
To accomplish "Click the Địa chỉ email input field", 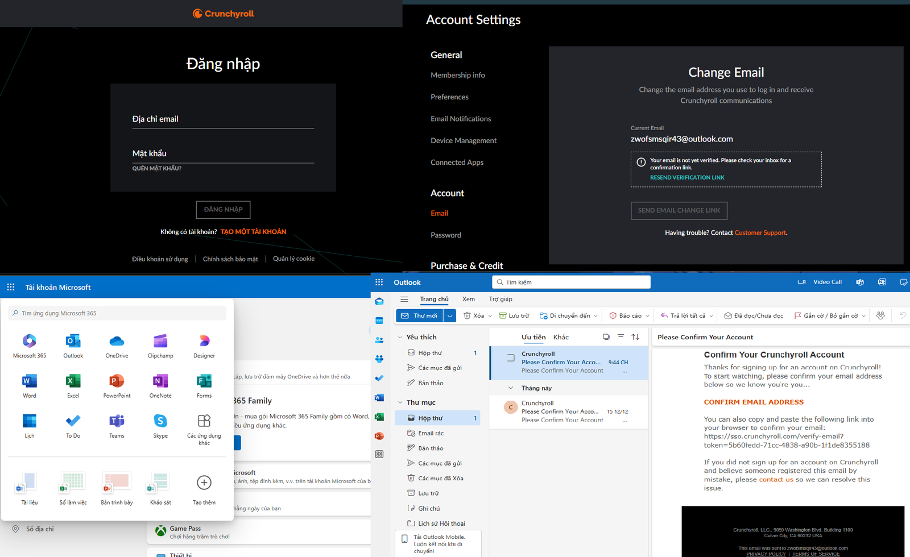I will click(x=223, y=119).
